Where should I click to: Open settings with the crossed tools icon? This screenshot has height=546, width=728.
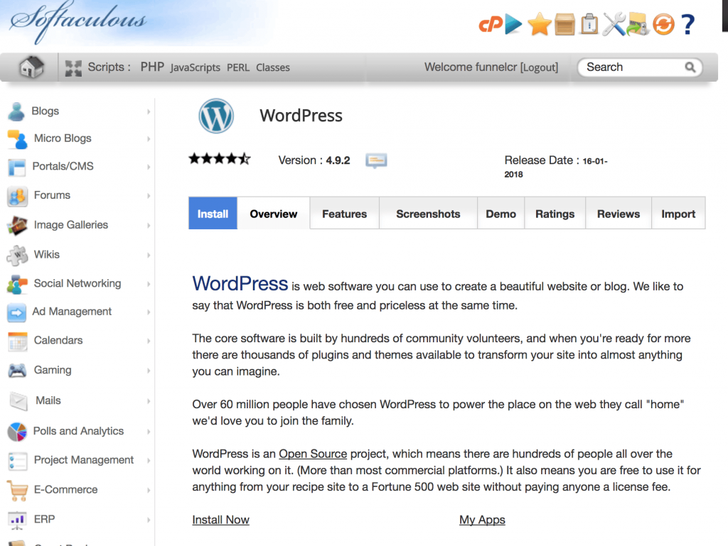(614, 24)
